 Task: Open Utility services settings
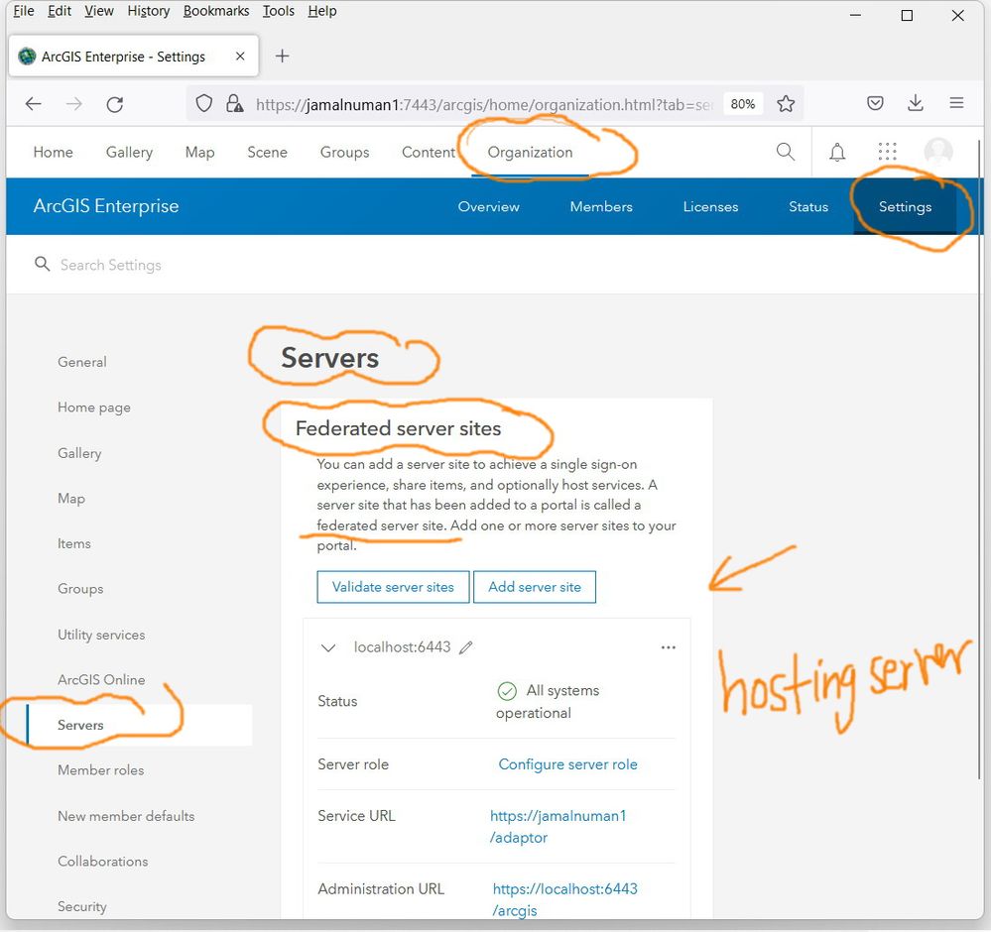pyautogui.click(x=101, y=635)
